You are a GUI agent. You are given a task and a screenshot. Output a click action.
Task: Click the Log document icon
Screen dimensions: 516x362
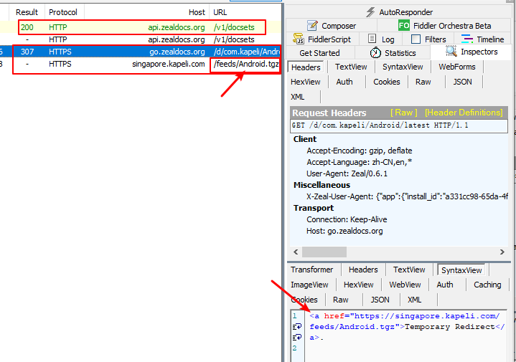coord(372,39)
